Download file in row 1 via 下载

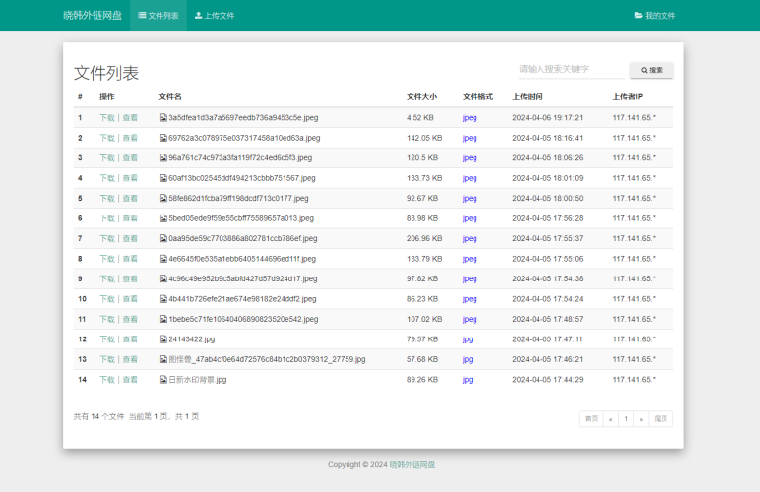point(106,118)
